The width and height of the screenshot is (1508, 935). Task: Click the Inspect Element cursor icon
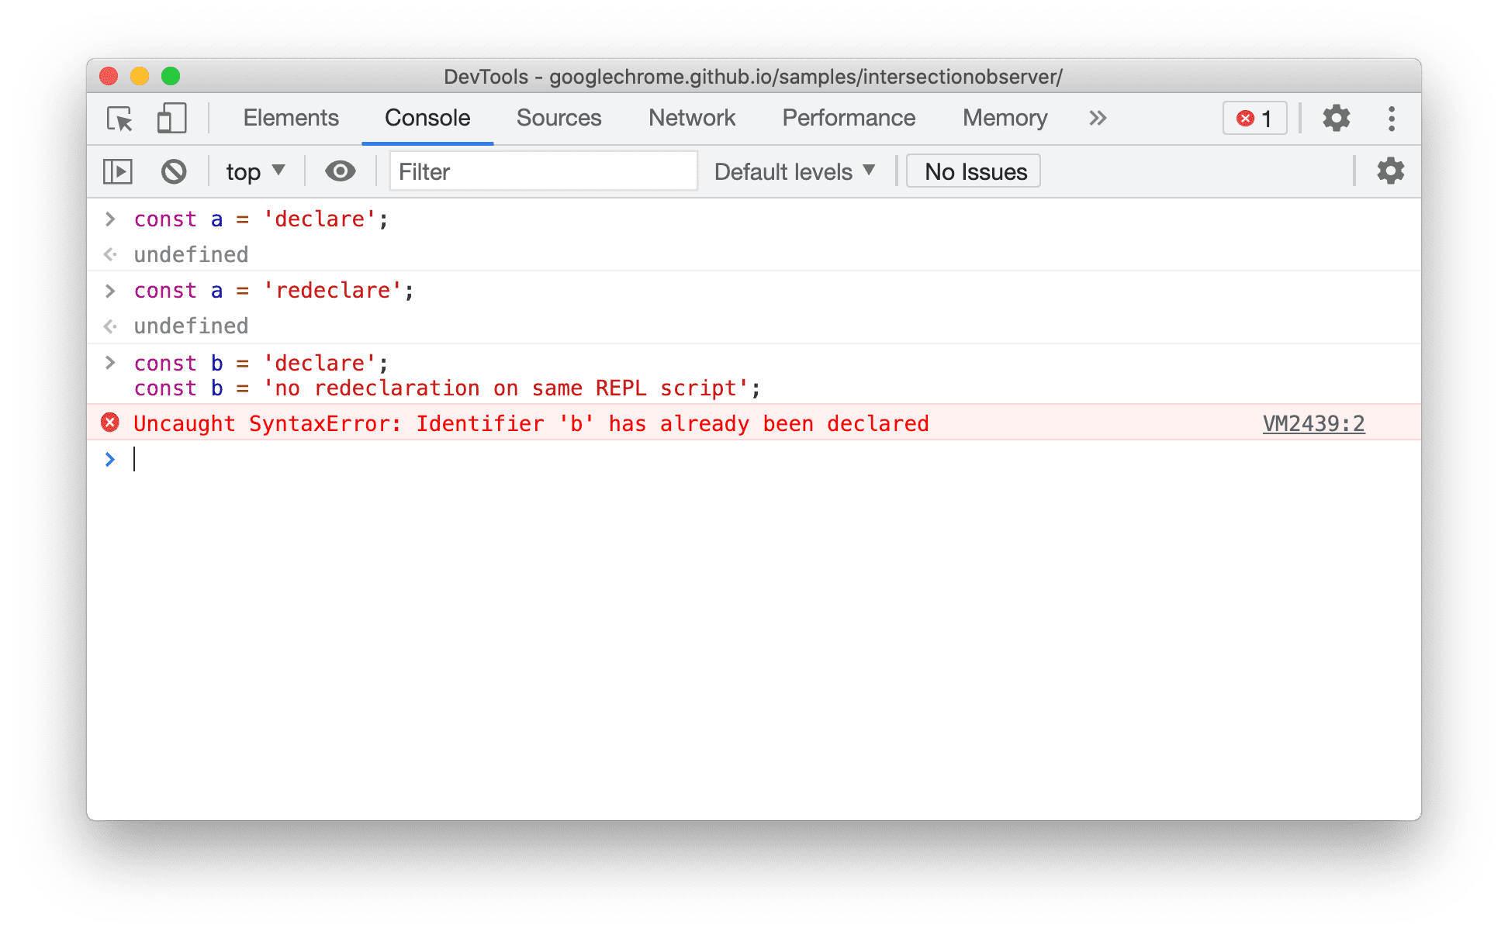click(117, 117)
